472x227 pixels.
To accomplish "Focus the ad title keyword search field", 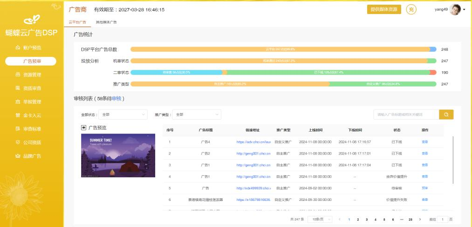I will [x=406, y=114].
